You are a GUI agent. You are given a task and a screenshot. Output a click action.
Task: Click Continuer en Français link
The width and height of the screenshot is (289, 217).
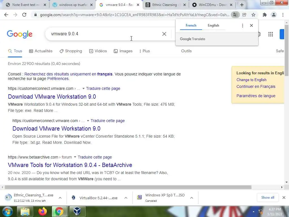point(256,86)
